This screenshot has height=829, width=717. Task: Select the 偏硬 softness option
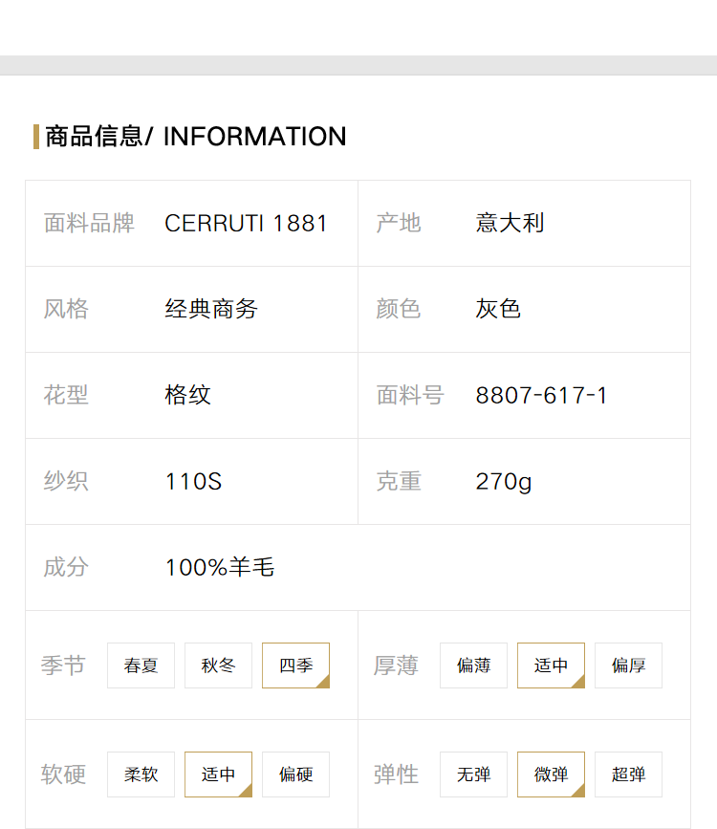pyautogui.click(x=295, y=774)
